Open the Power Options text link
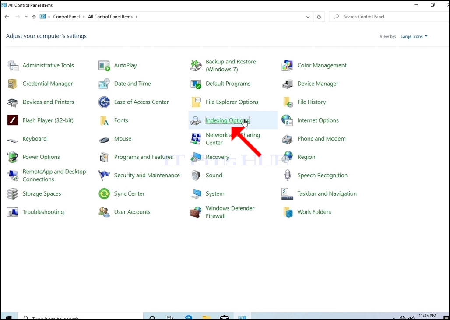The image size is (450, 320). coord(41,157)
